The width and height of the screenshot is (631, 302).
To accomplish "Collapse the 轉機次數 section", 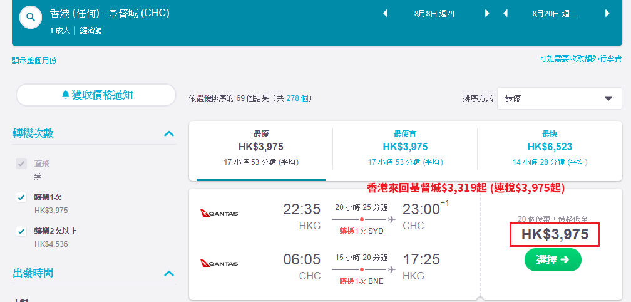I will [169, 133].
